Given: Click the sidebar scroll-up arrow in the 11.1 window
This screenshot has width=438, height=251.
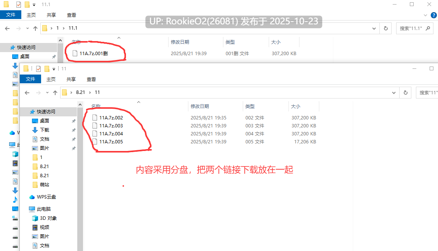Looking at the screenshot, I should coord(61,40).
